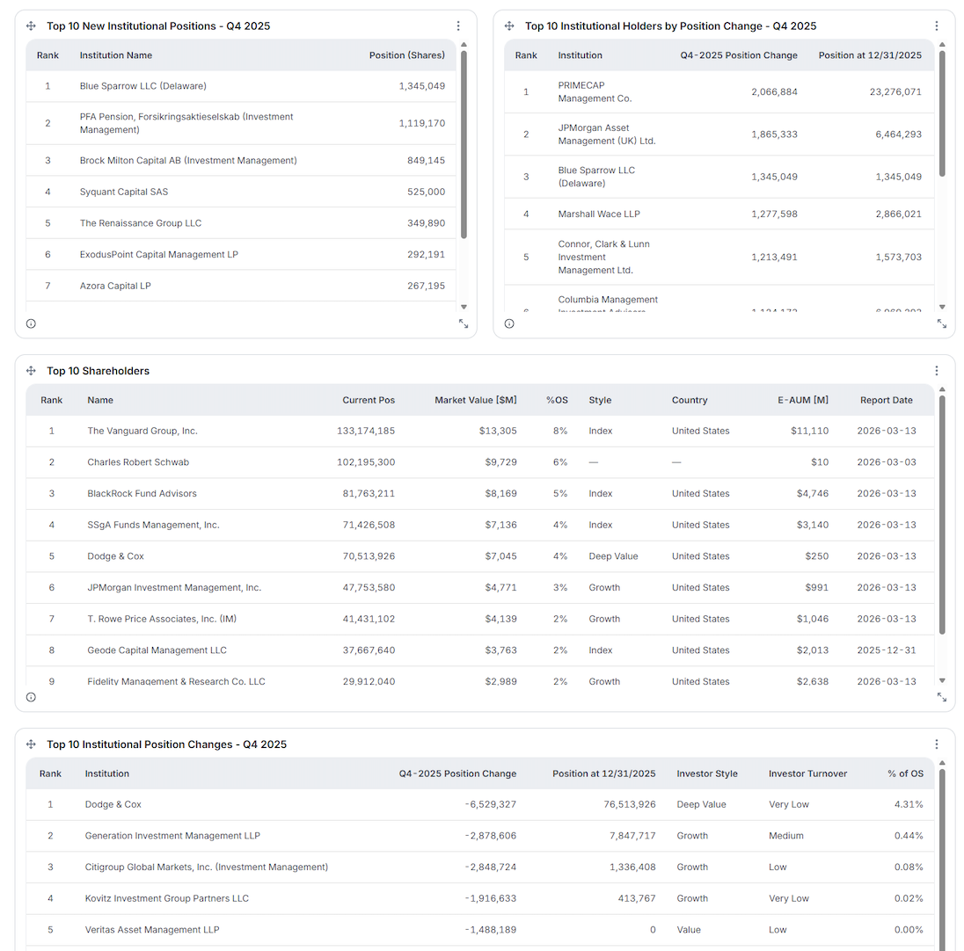Open menu for Top 10 Institutional Position Changes
This screenshot has height=951, width=964.
[x=937, y=744]
